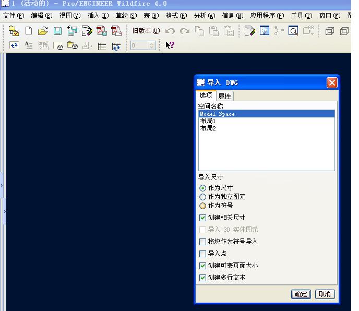Check the 将块作为符号导入 checkbox
The height and width of the screenshot is (311, 359).
click(x=202, y=242)
